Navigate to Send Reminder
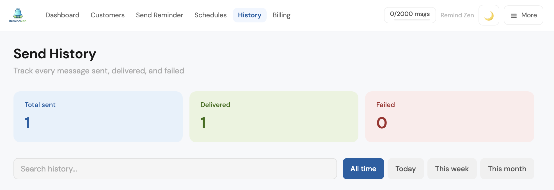Image resolution: width=554 pixels, height=190 pixels. pos(159,15)
